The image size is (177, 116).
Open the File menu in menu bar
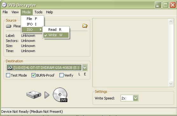(x=5, y=12)
